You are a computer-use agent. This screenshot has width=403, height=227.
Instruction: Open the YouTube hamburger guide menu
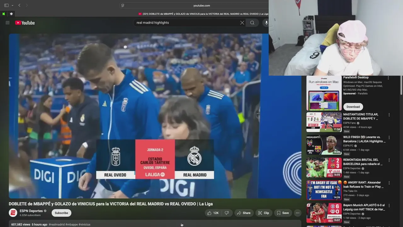pyautogui.click(x=8, y=23)
